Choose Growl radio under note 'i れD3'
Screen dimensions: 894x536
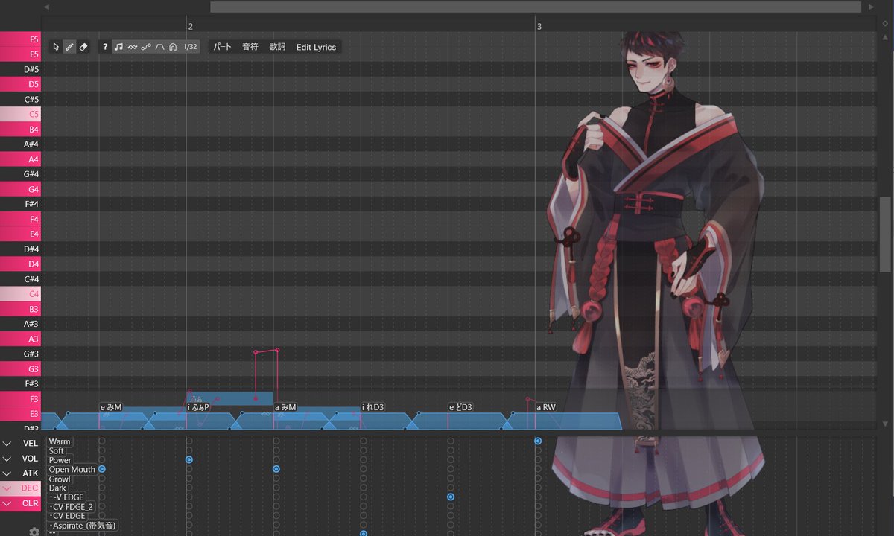pos(364,479)
